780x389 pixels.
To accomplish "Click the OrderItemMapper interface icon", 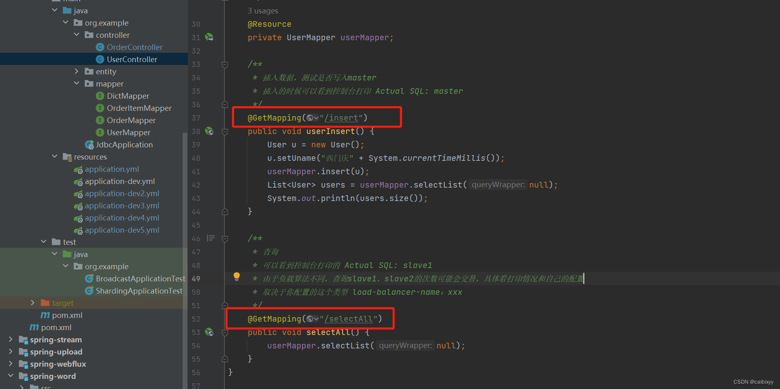I will (100, 108).
